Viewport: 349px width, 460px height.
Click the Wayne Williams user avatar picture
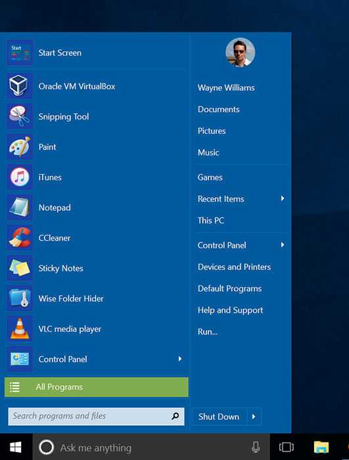point(240,52)
